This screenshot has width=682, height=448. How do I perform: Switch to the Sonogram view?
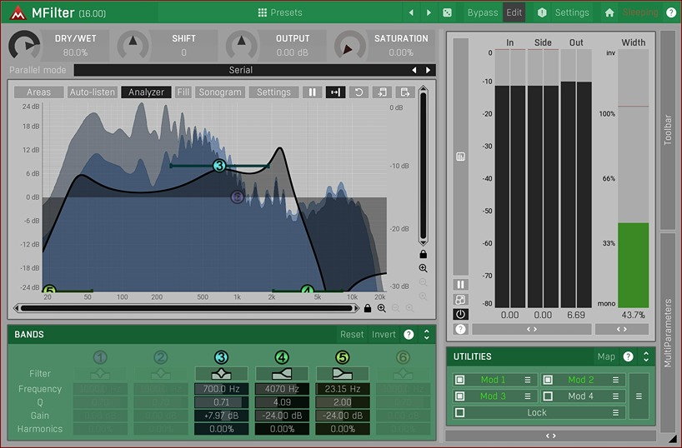click(x=220, y=92)
